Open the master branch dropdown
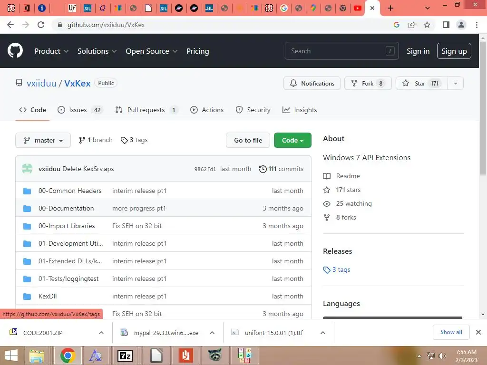Image resolution: width=487 pixels, height=365 pixels. [43, 140]
